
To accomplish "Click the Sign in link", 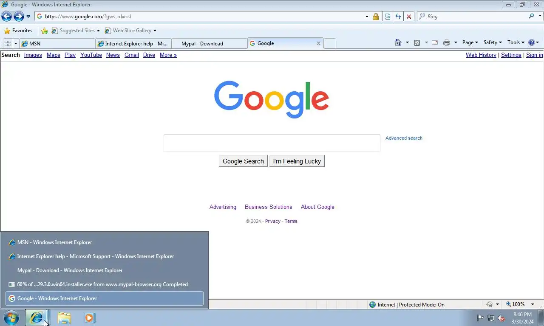I will point(534,55).
